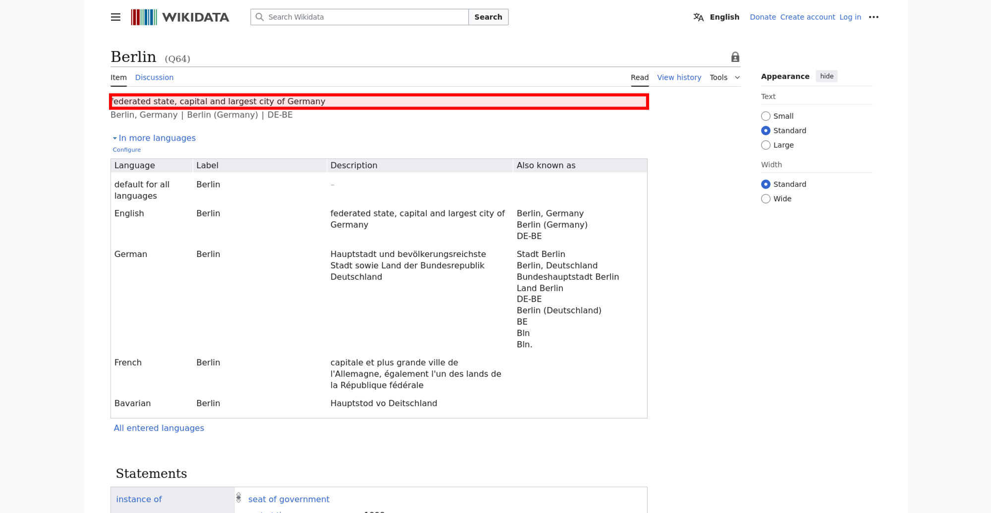
Task: Click the aliases line under the description
Action: [201, 115]
